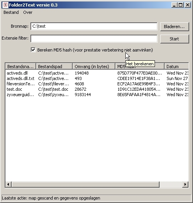Maximize the Folder2Text window

point(180,5)
